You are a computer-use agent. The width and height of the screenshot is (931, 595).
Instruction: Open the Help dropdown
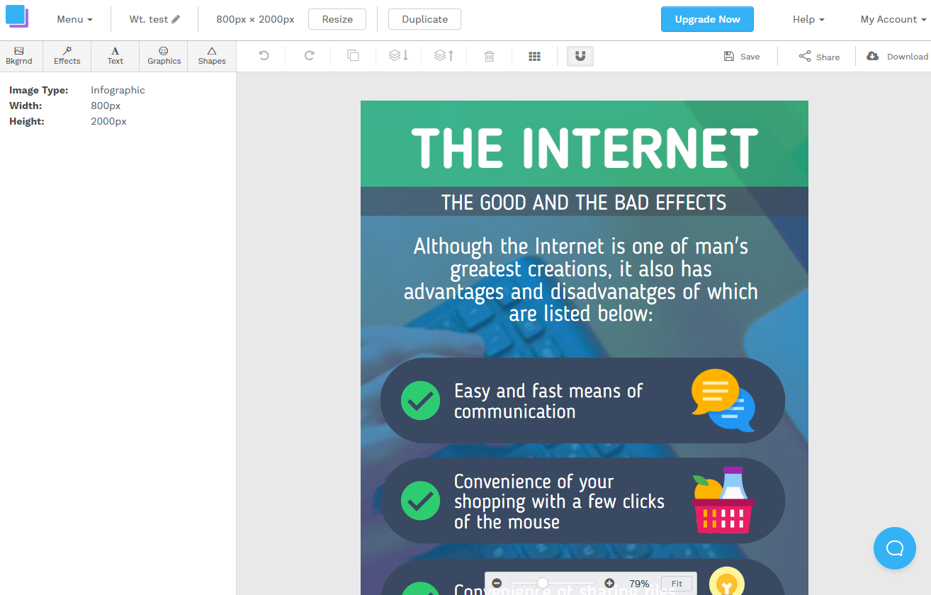tap(808, 19)
